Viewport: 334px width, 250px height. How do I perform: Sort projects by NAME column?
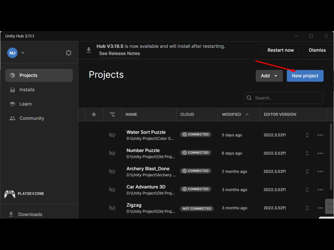point(131,114)
